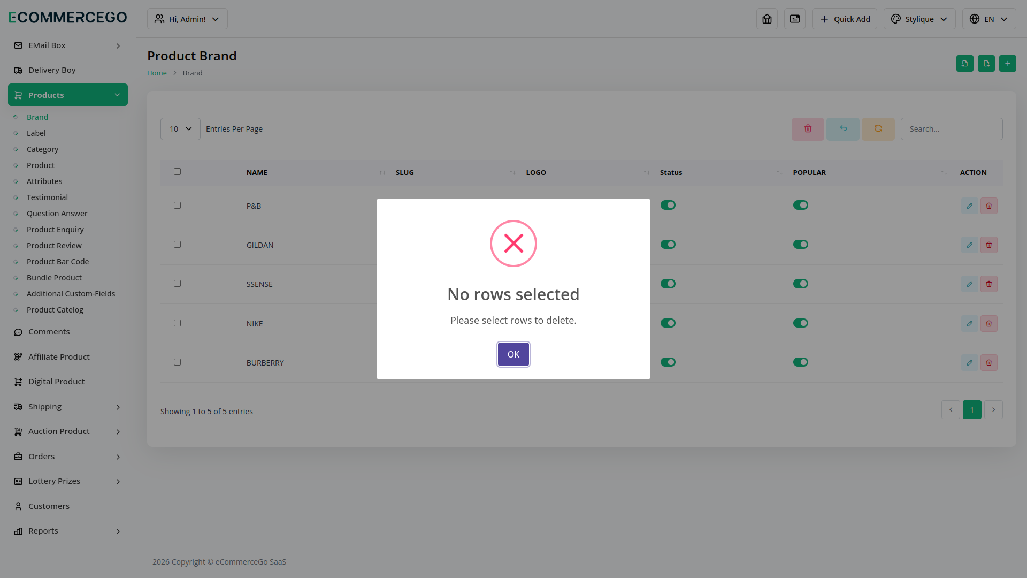Click delete trash icon for BURBERRY row

coord(988,363)
